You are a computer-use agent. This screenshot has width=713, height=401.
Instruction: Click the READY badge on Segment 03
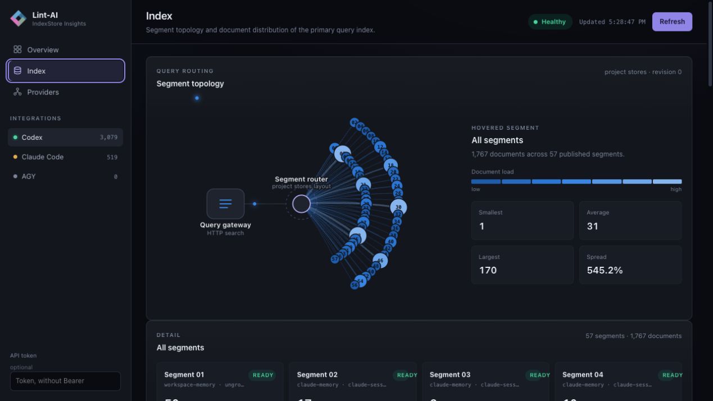click(x=538, y=375)
